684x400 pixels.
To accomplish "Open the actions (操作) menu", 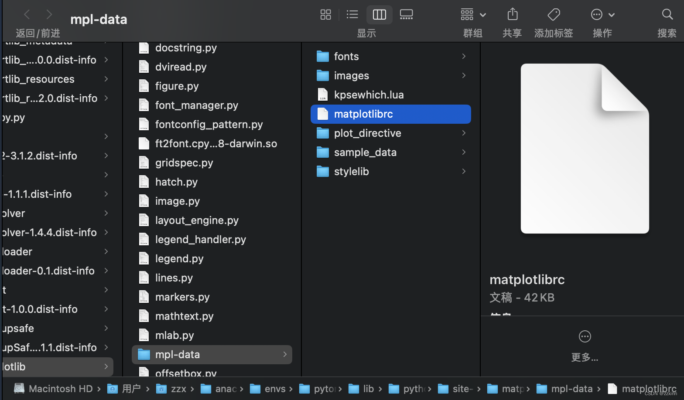I will tap(602, 14).
